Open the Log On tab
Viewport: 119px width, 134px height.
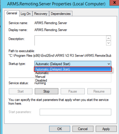(x=25, y=14)
